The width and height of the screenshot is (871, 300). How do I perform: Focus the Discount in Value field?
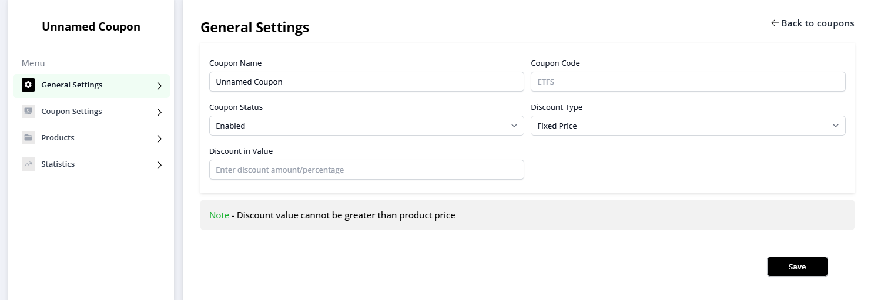[366, 170]
